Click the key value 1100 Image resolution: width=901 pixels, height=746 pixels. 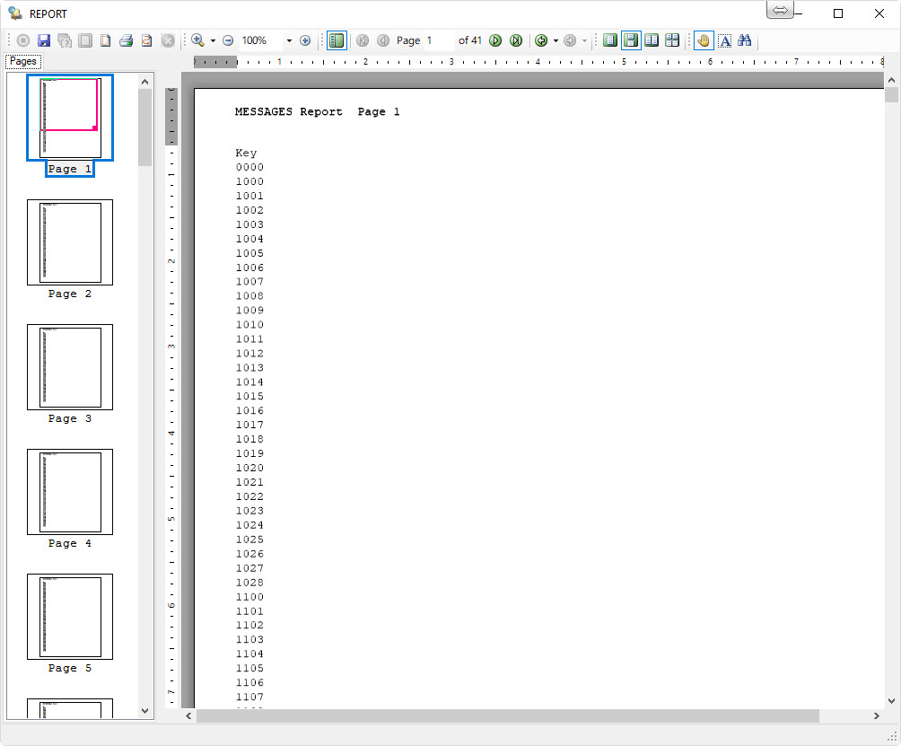coord(249,597)
